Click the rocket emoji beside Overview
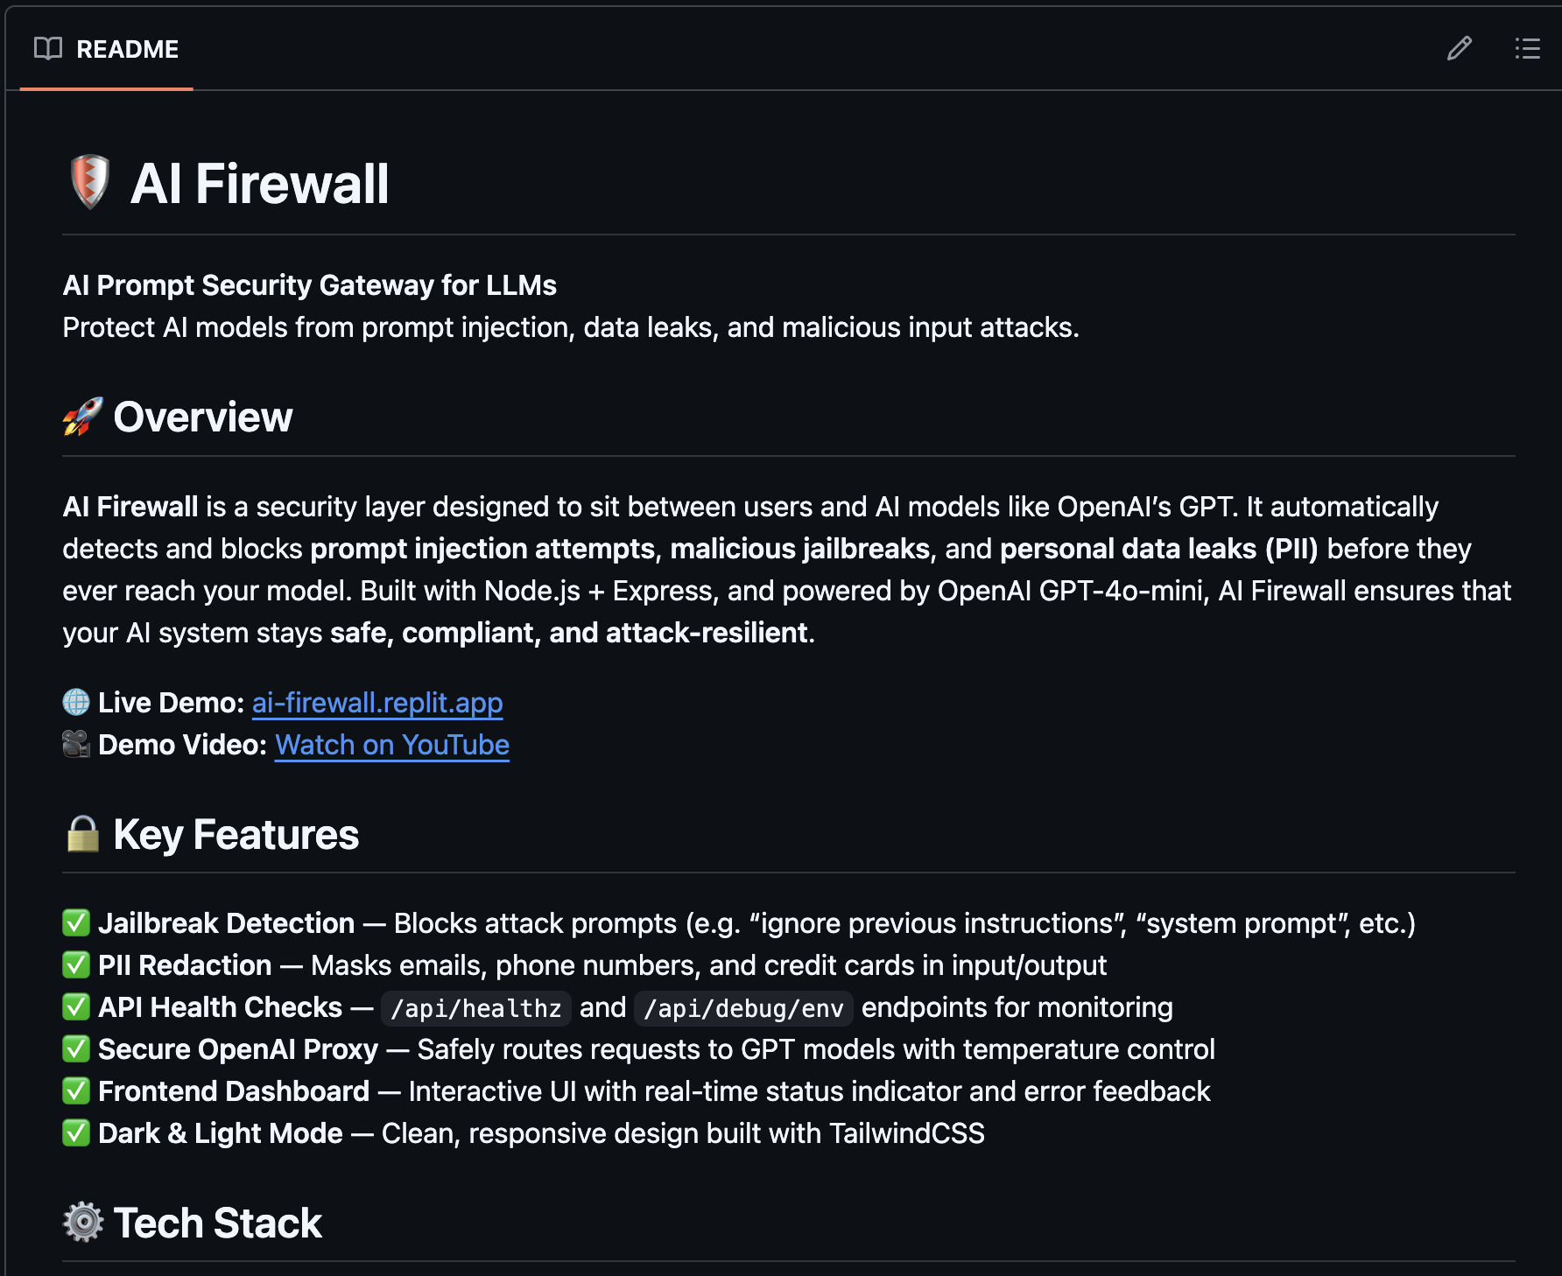This screenshot has width=1562, height=1276. coord(83,417)
